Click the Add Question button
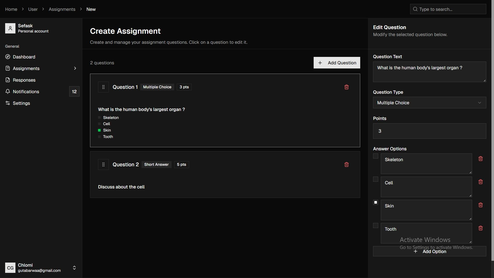The image size is (494, 278). 337,63
